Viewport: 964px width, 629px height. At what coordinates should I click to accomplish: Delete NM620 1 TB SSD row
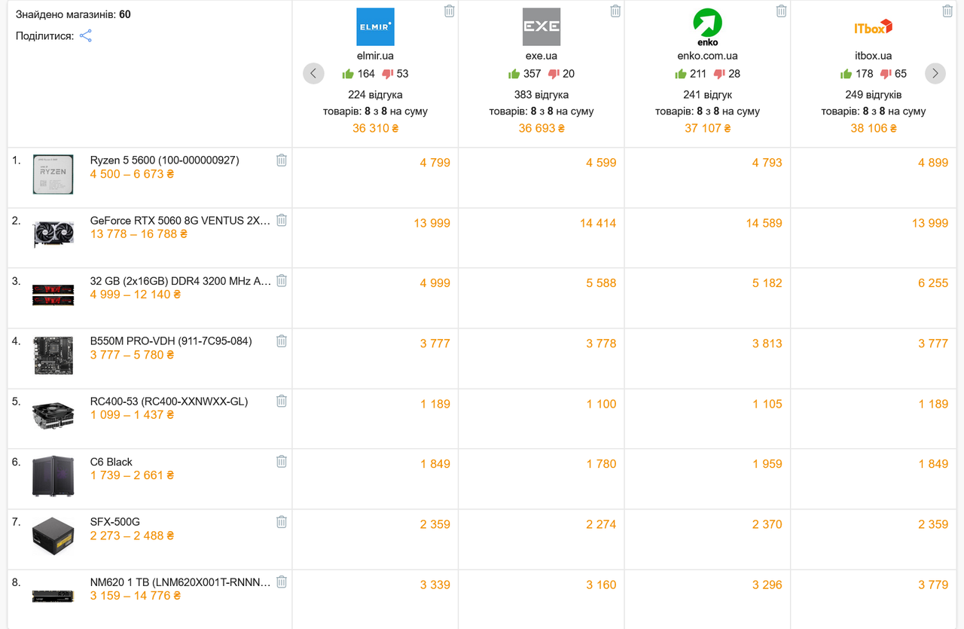[x=282, y=582]
